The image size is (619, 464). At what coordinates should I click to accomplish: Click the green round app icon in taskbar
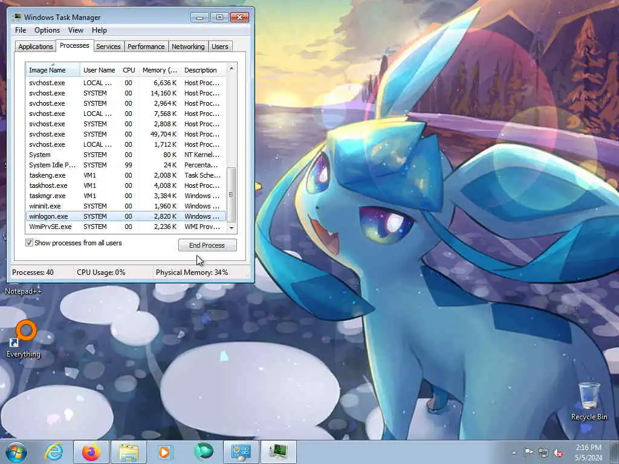point(203,452)
